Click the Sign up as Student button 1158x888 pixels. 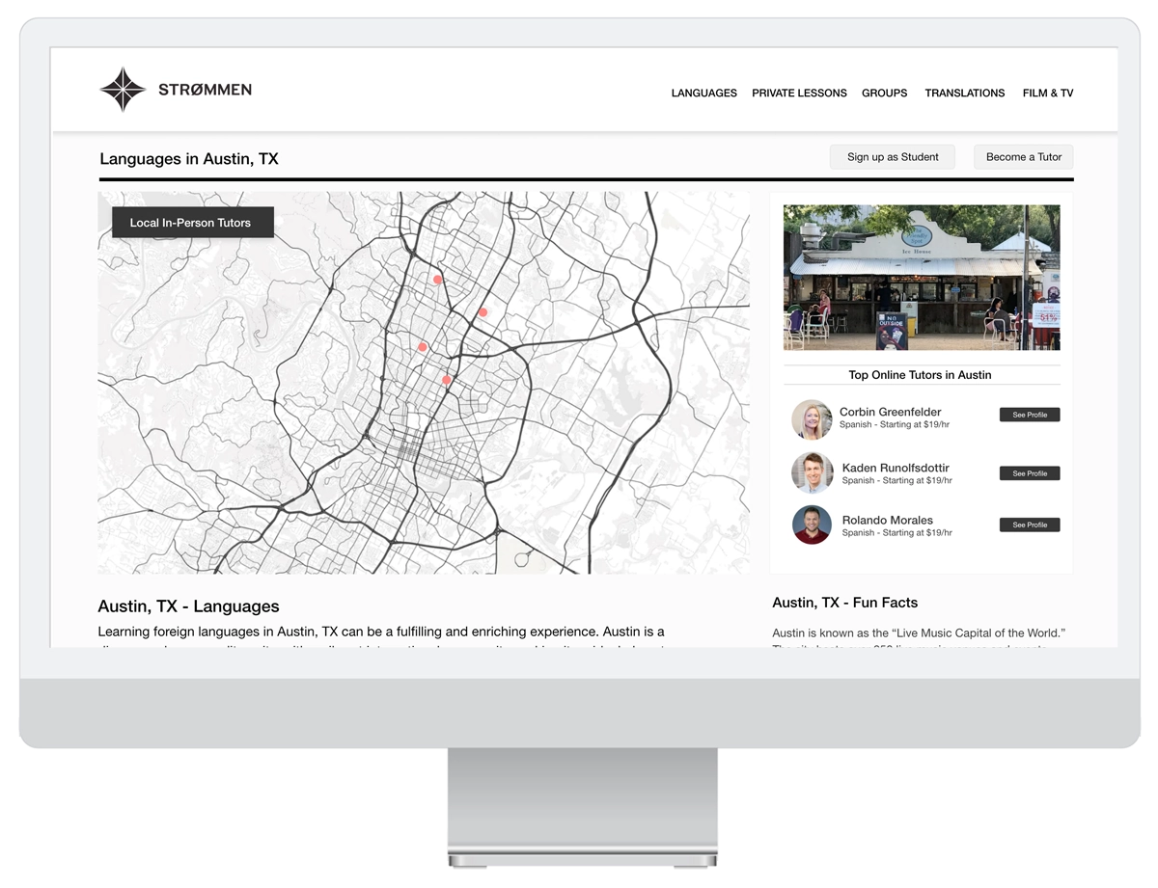point(893,157)
